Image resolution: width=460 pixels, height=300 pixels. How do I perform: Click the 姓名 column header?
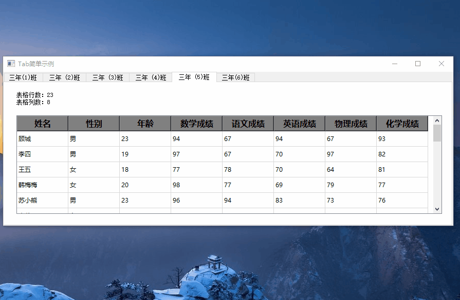pyautogui.click(x=43, y=124)
